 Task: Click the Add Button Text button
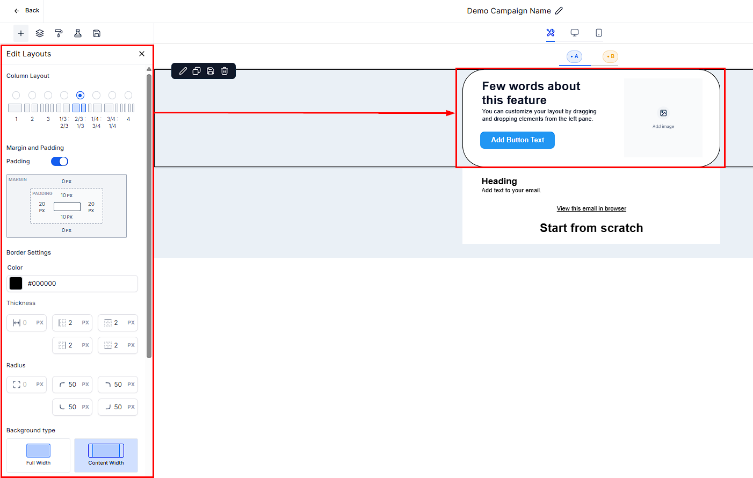coord(517,140)
